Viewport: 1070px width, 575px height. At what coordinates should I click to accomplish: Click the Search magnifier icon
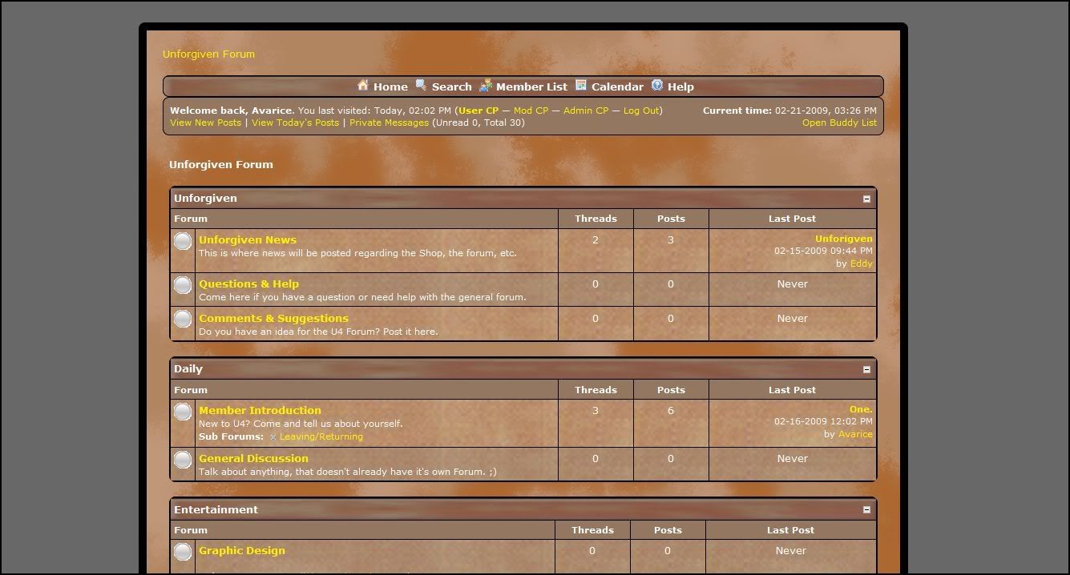coord(421,86)
